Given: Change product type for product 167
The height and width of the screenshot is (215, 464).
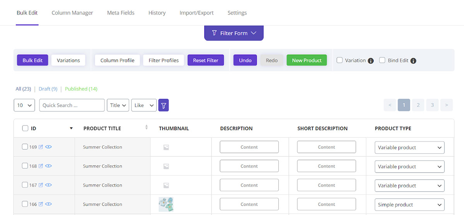Looking at the screenshot, I should point(409,185).
